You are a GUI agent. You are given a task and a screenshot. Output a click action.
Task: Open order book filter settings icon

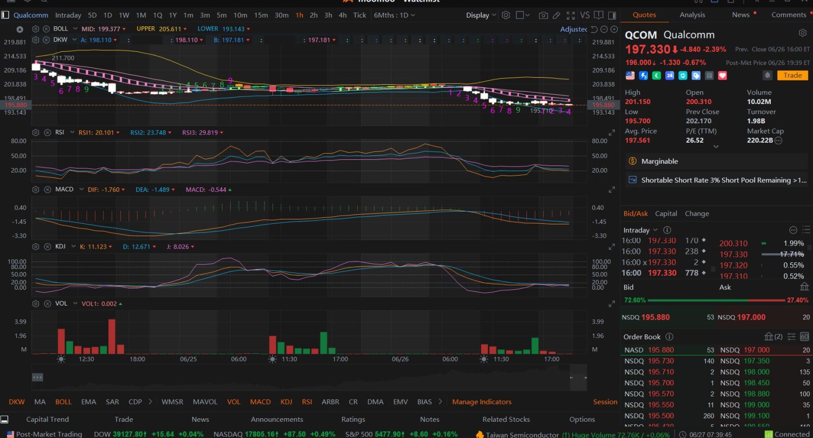pos(791,336)
